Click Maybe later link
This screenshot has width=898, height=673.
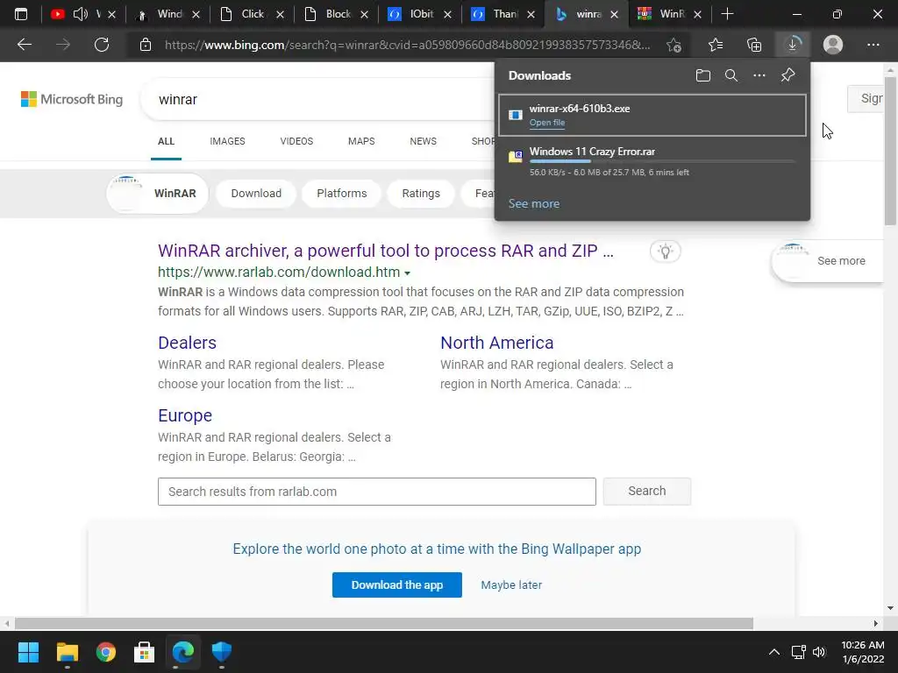tap(511, 584)
